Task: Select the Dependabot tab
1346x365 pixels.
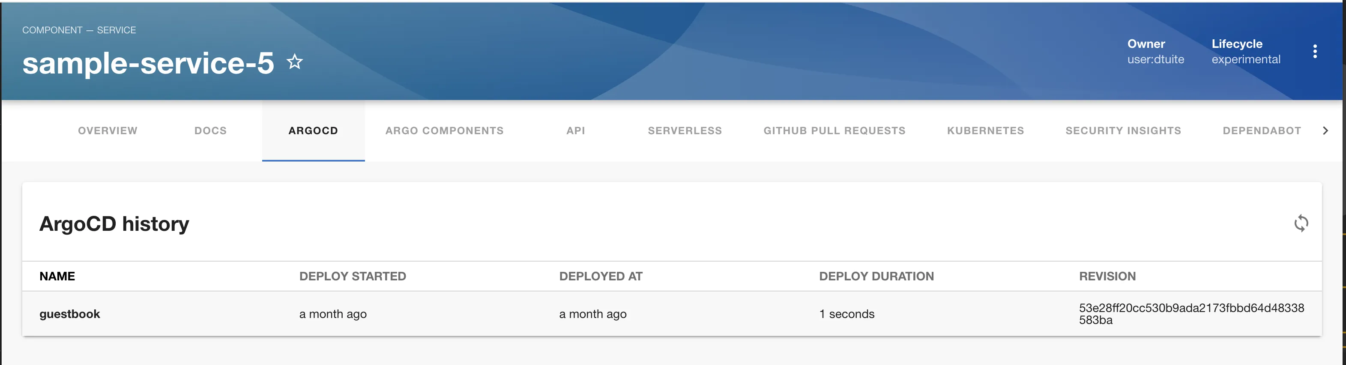Action: (1261, 131)
